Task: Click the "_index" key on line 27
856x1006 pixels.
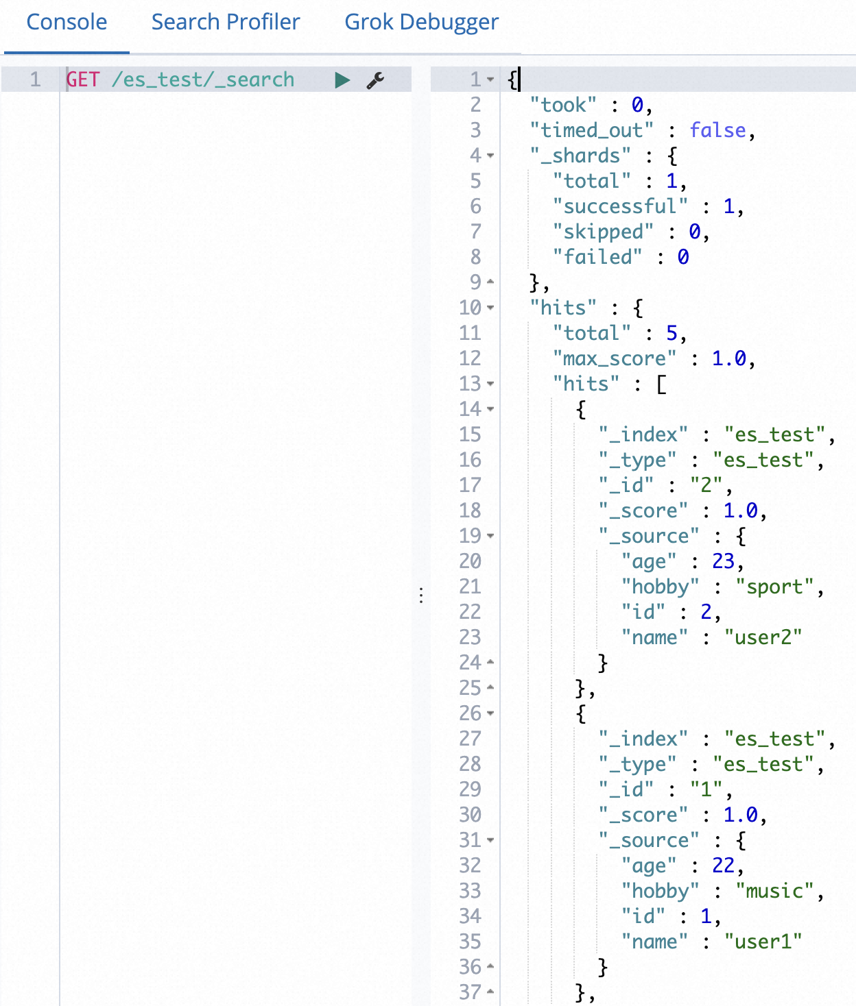Action: point(643,739)
